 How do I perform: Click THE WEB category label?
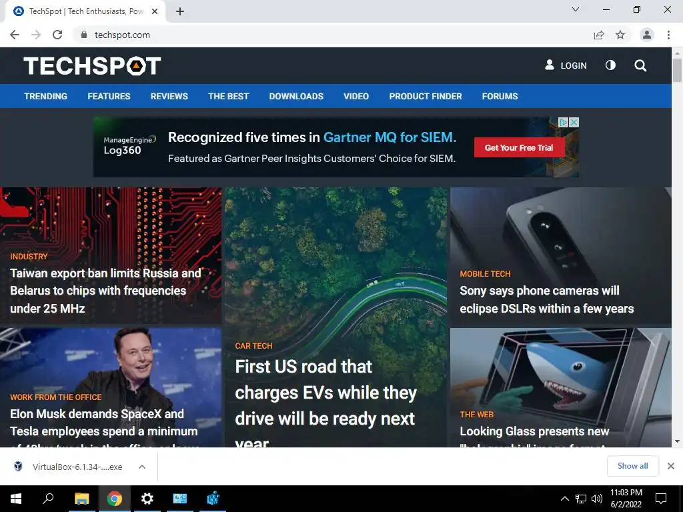click(476, 415)
